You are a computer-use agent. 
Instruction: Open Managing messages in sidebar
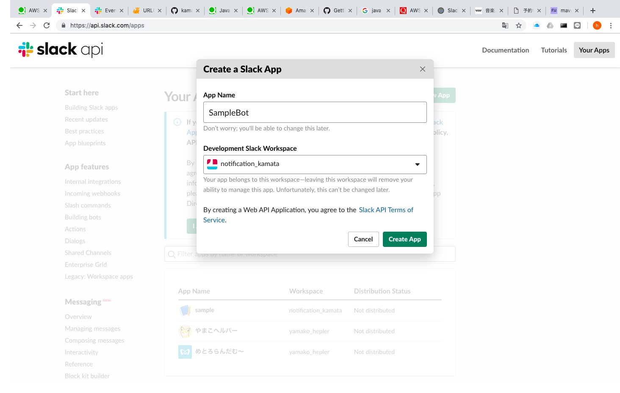[92, 329]
